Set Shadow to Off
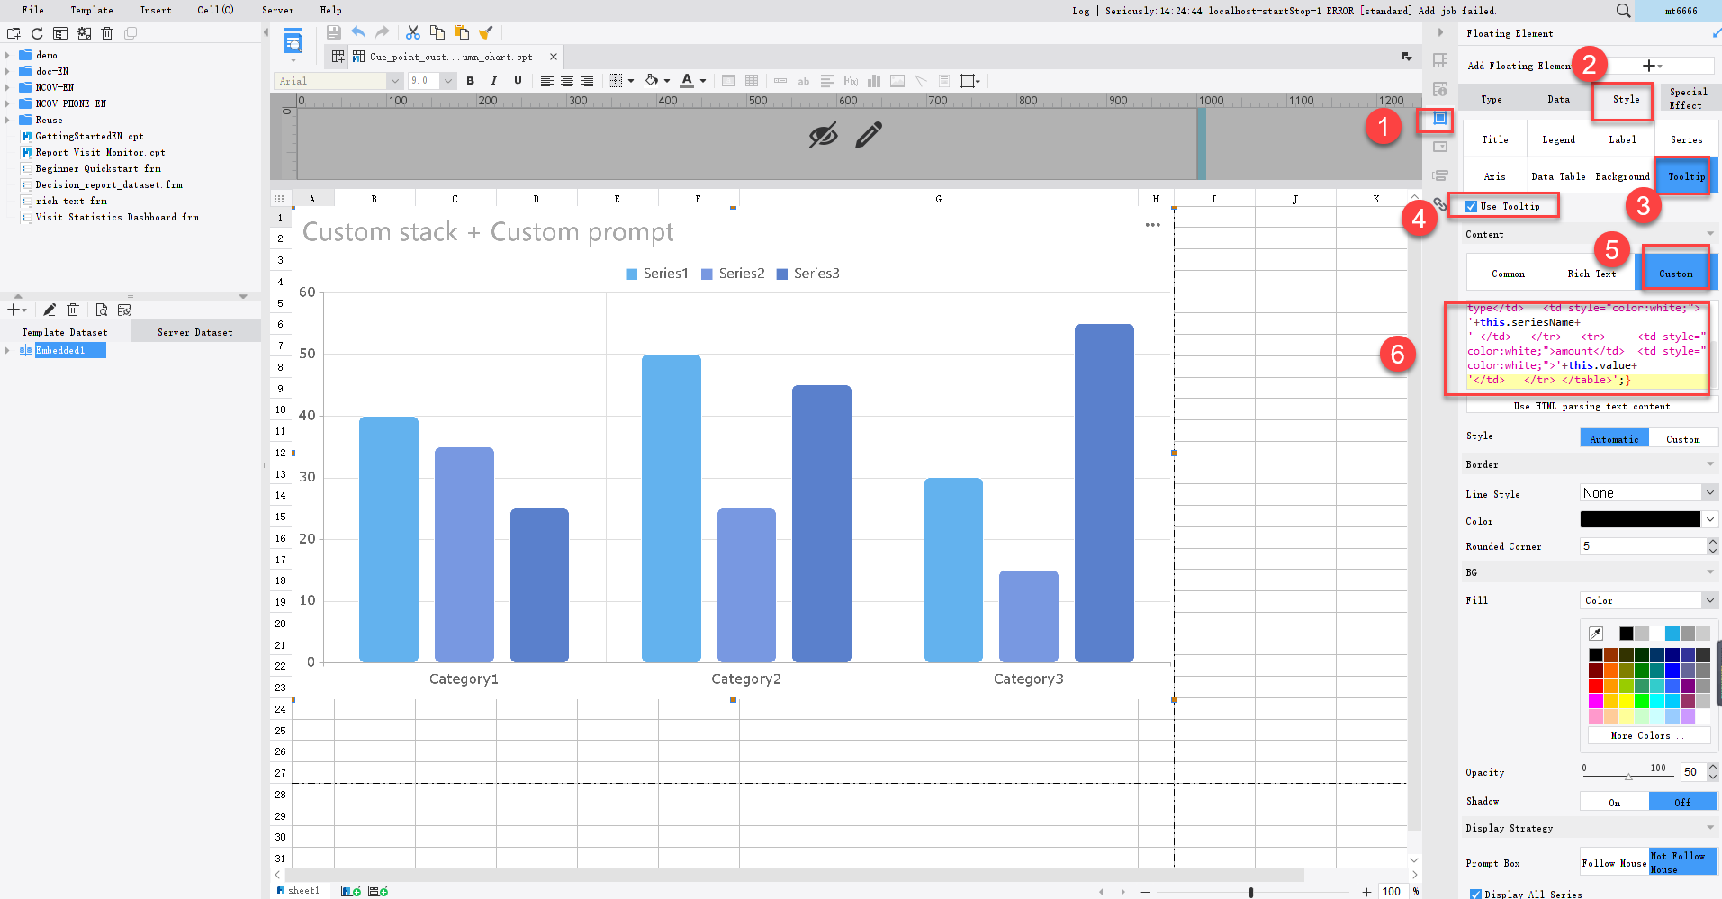Viewport: 1722px width, 899px height. click(x=1682, y=802)
